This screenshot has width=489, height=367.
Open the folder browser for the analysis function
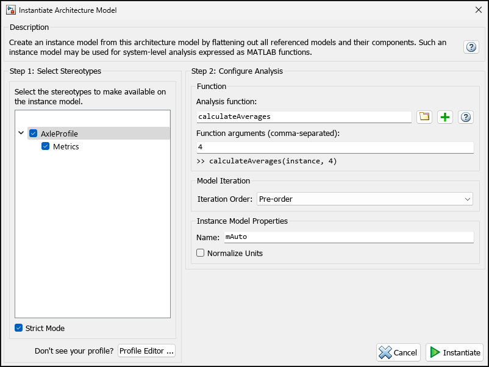click(425, 116)
